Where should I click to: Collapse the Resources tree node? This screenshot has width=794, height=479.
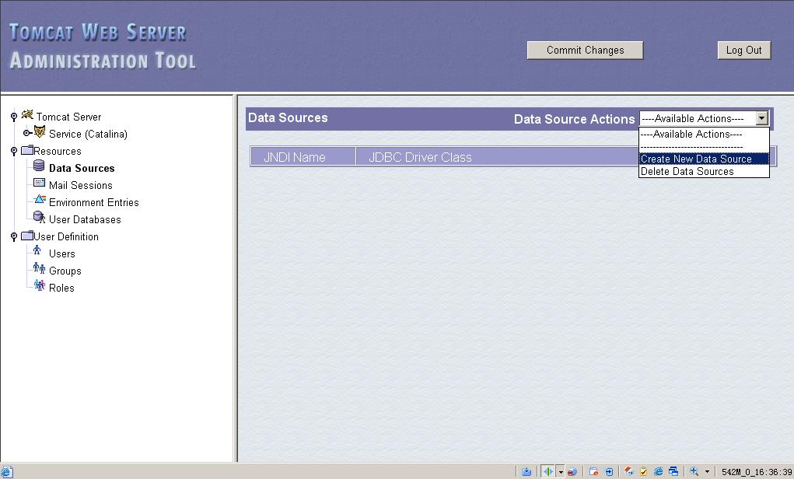[x=14, y=152]
